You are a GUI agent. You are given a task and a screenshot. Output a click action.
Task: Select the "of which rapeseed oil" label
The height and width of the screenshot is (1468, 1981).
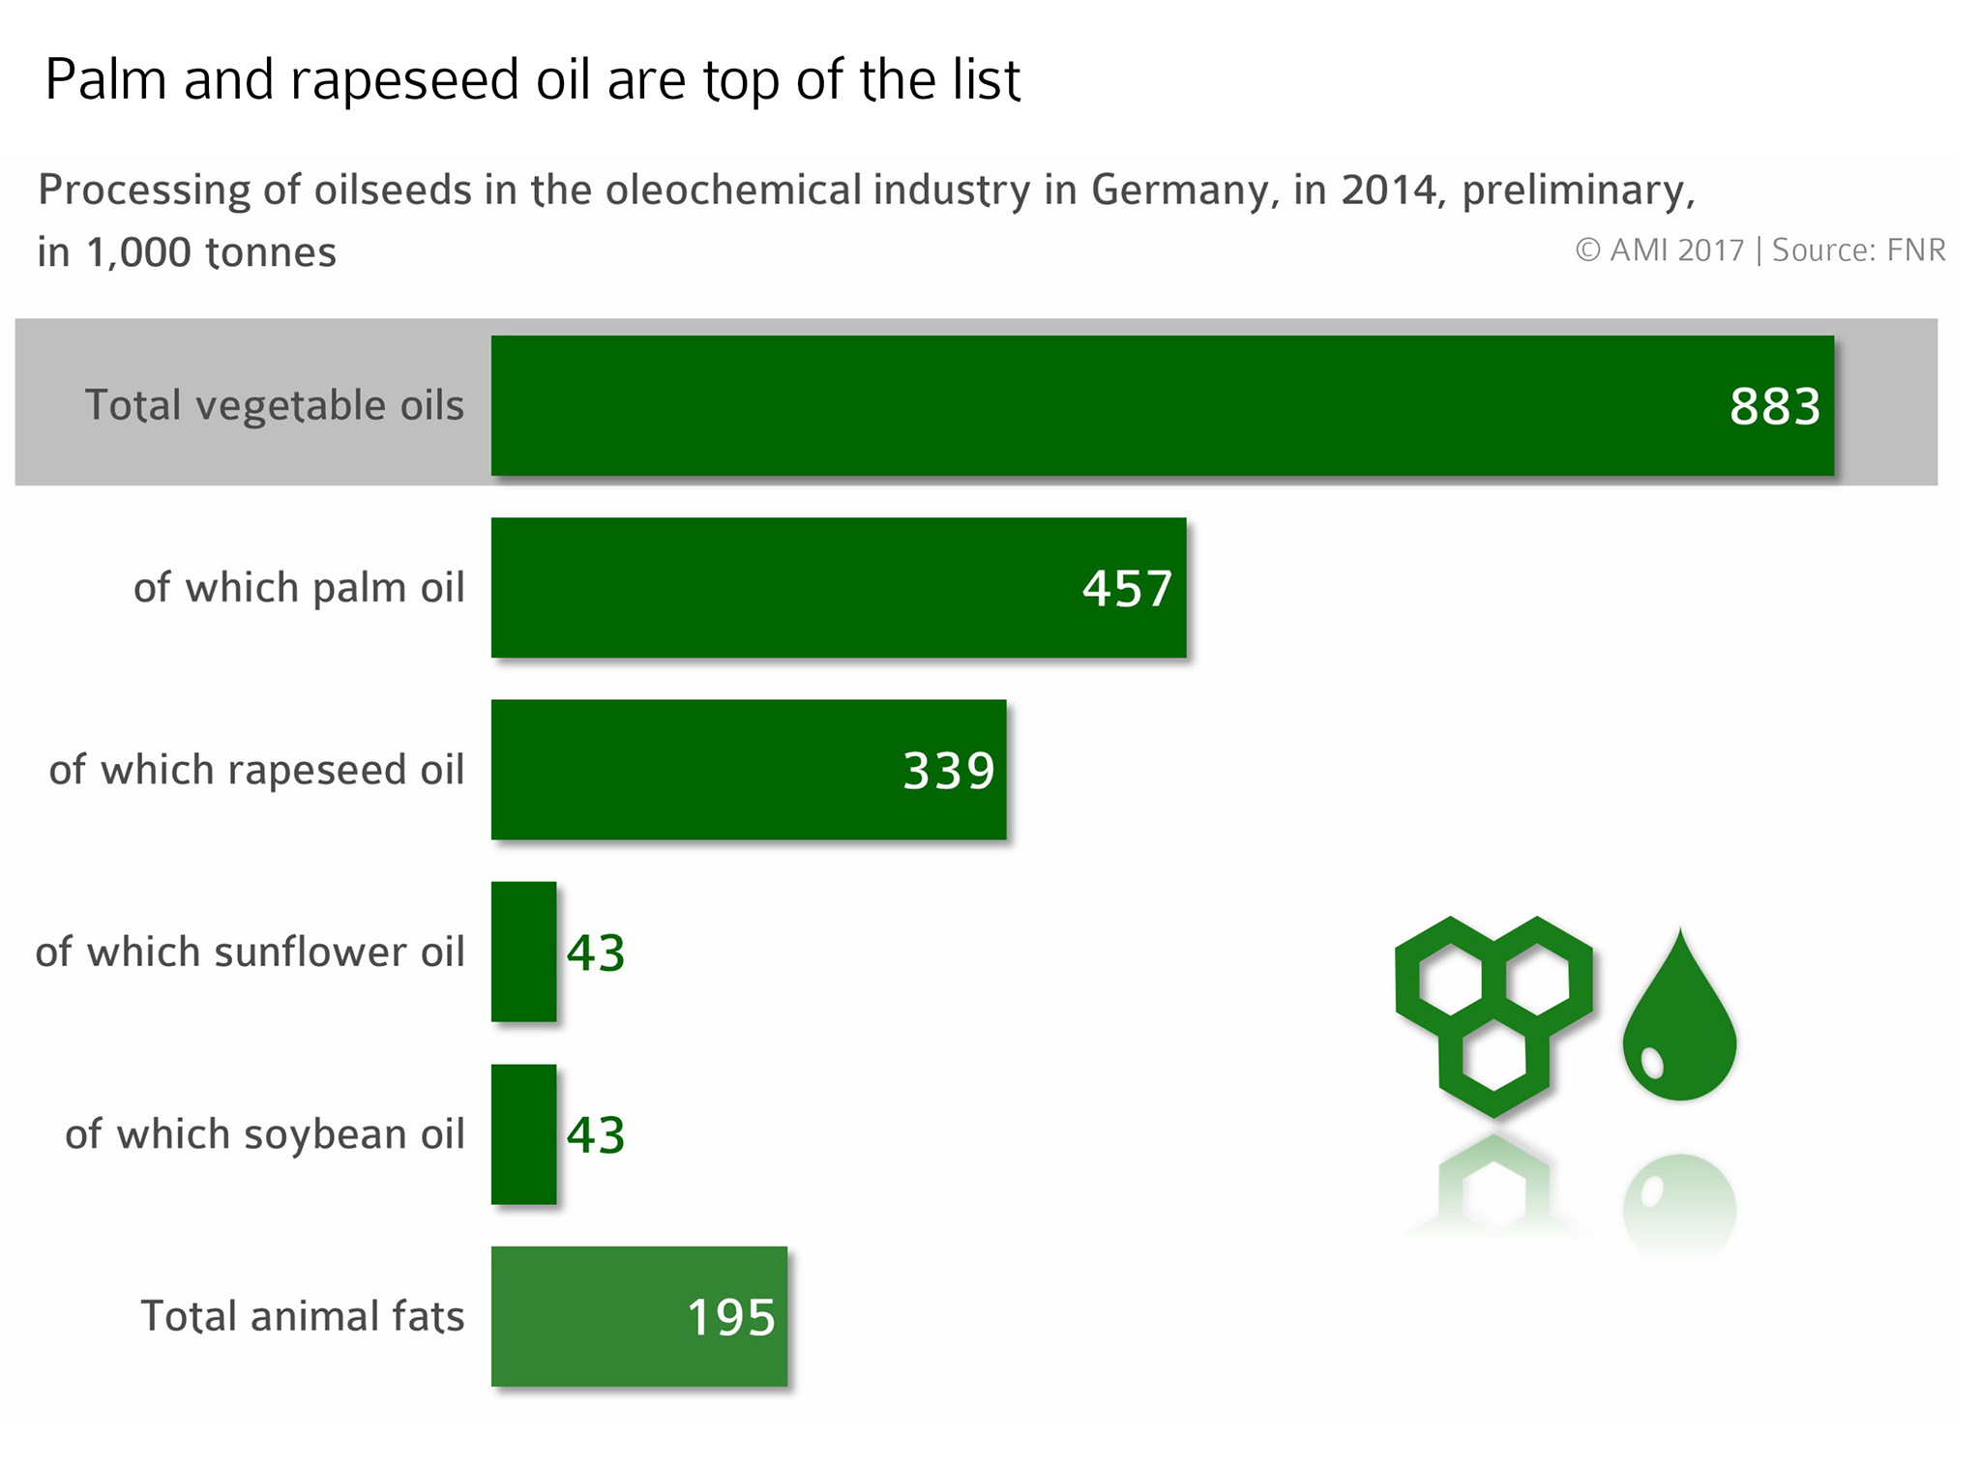coord(256,770)
